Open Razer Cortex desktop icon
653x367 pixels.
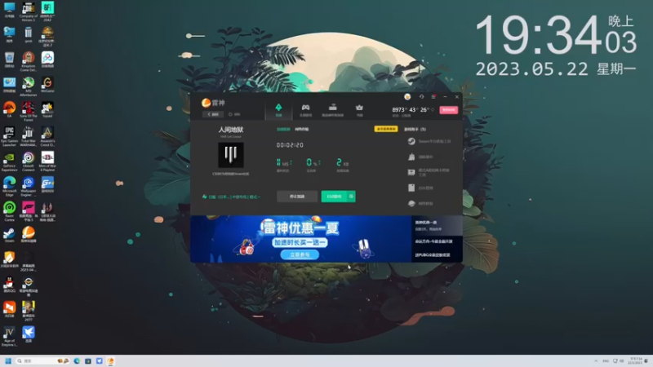tap(9, 211)
